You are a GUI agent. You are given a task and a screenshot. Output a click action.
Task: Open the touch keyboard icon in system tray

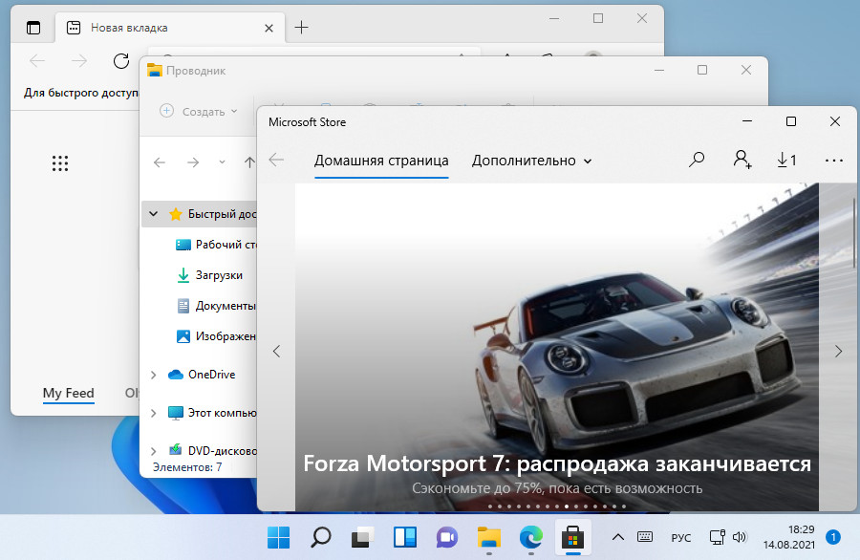pyautogui.click(x=644, y=537)
